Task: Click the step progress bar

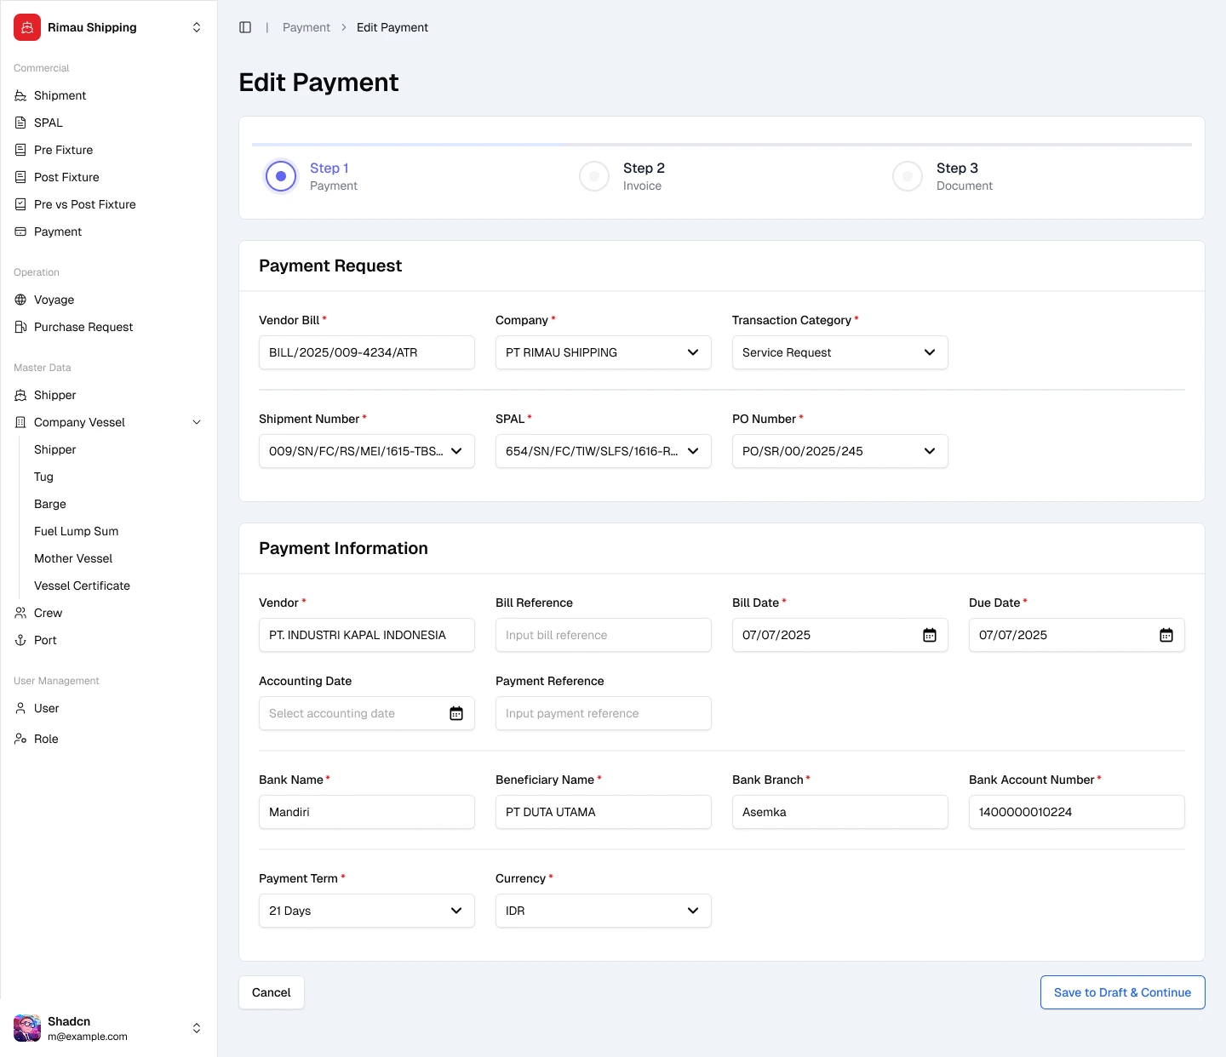Action: coord(722,145)
